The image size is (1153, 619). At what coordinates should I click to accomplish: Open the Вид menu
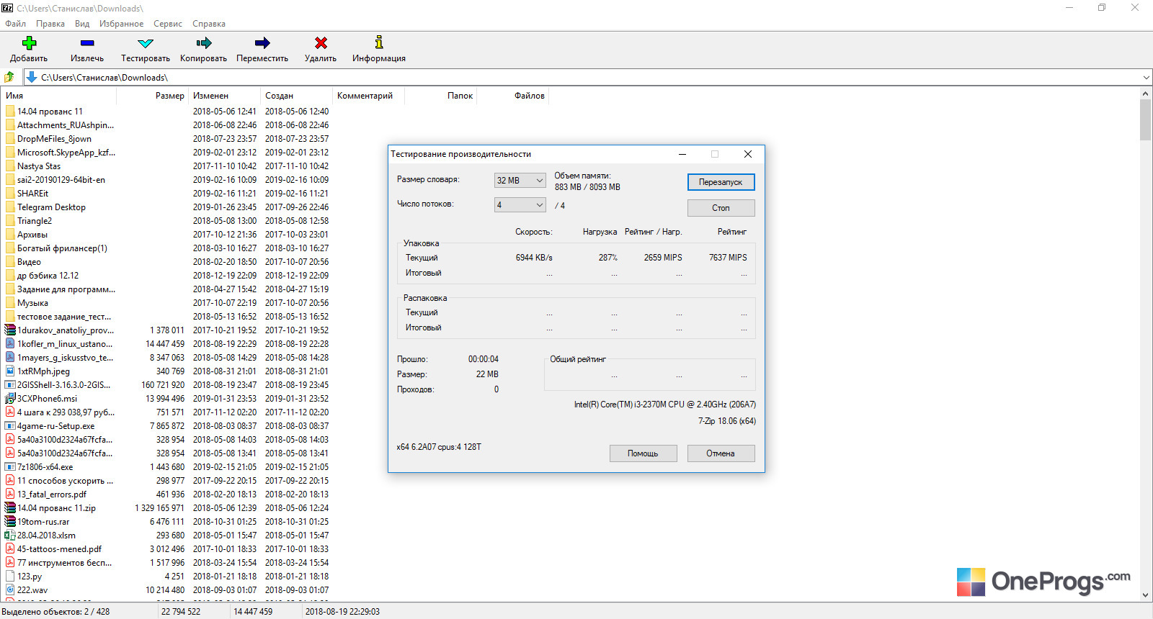tap(82, 24)
